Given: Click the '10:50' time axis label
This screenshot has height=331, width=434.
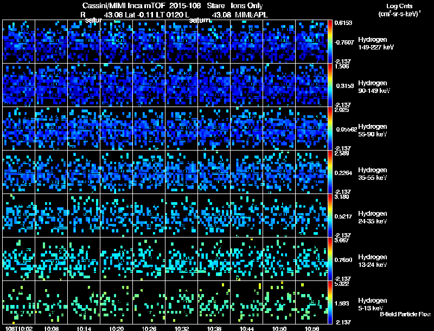Looking at the screenshot, I should [x=279, y=329].
